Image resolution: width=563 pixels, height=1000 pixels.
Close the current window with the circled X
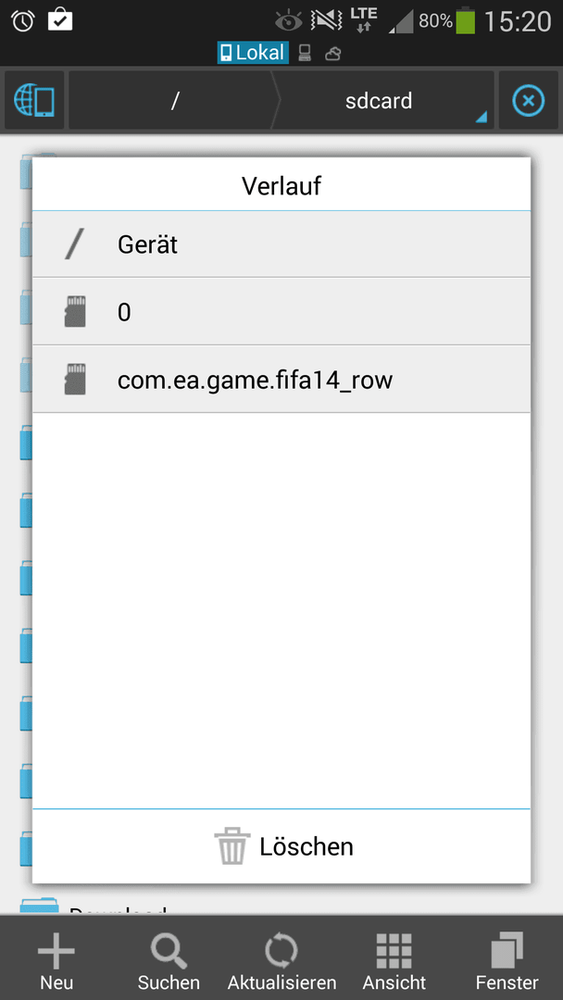click(529, 101)
